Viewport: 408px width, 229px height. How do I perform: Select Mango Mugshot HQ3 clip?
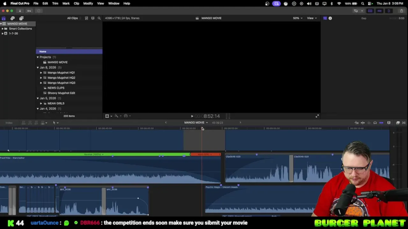pyautogui.click(x=61, y=83)
